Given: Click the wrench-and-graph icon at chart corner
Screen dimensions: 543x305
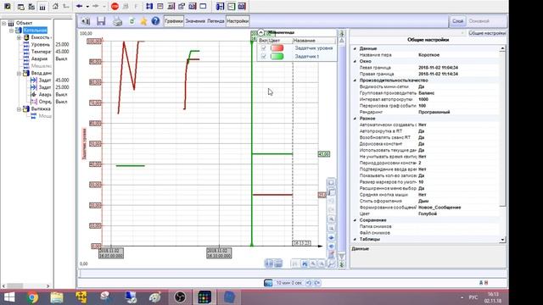Looking at the screenshot, I should click(x=332, y=263).
